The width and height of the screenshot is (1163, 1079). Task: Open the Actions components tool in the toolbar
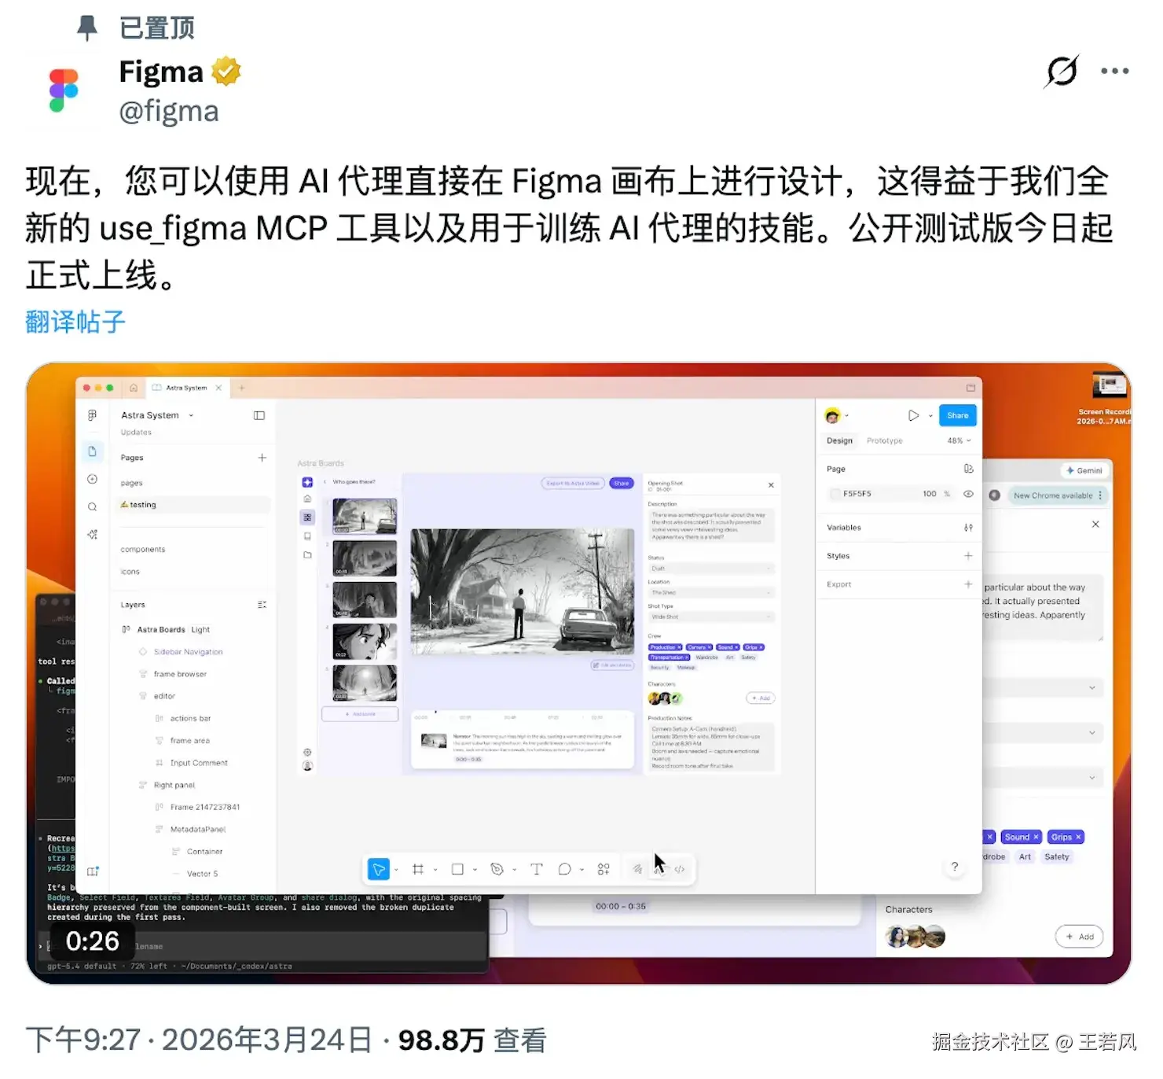tap(604, 869)
